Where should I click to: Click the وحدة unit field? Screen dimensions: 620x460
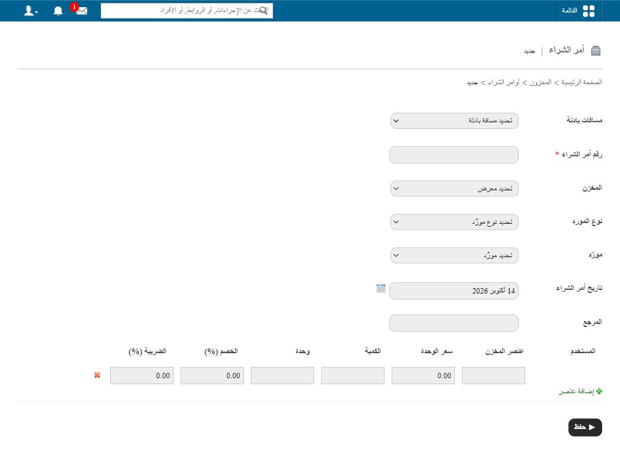pos(283,375)
